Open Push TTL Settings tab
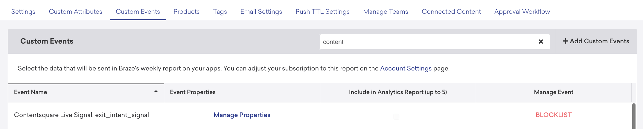This screenshot has width=643, height=129. 322,12
